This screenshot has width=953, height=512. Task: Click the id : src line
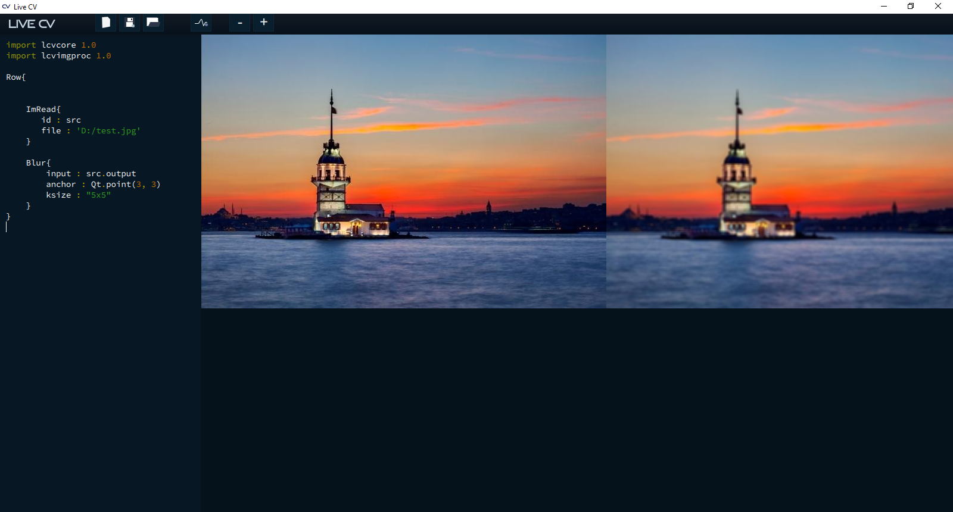[61, 120]
